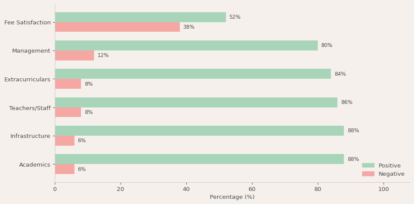The height and width of the screenshot is (204, 414).
Task: Click the Teachers/Staff axis label
Action: coord(30,108)
